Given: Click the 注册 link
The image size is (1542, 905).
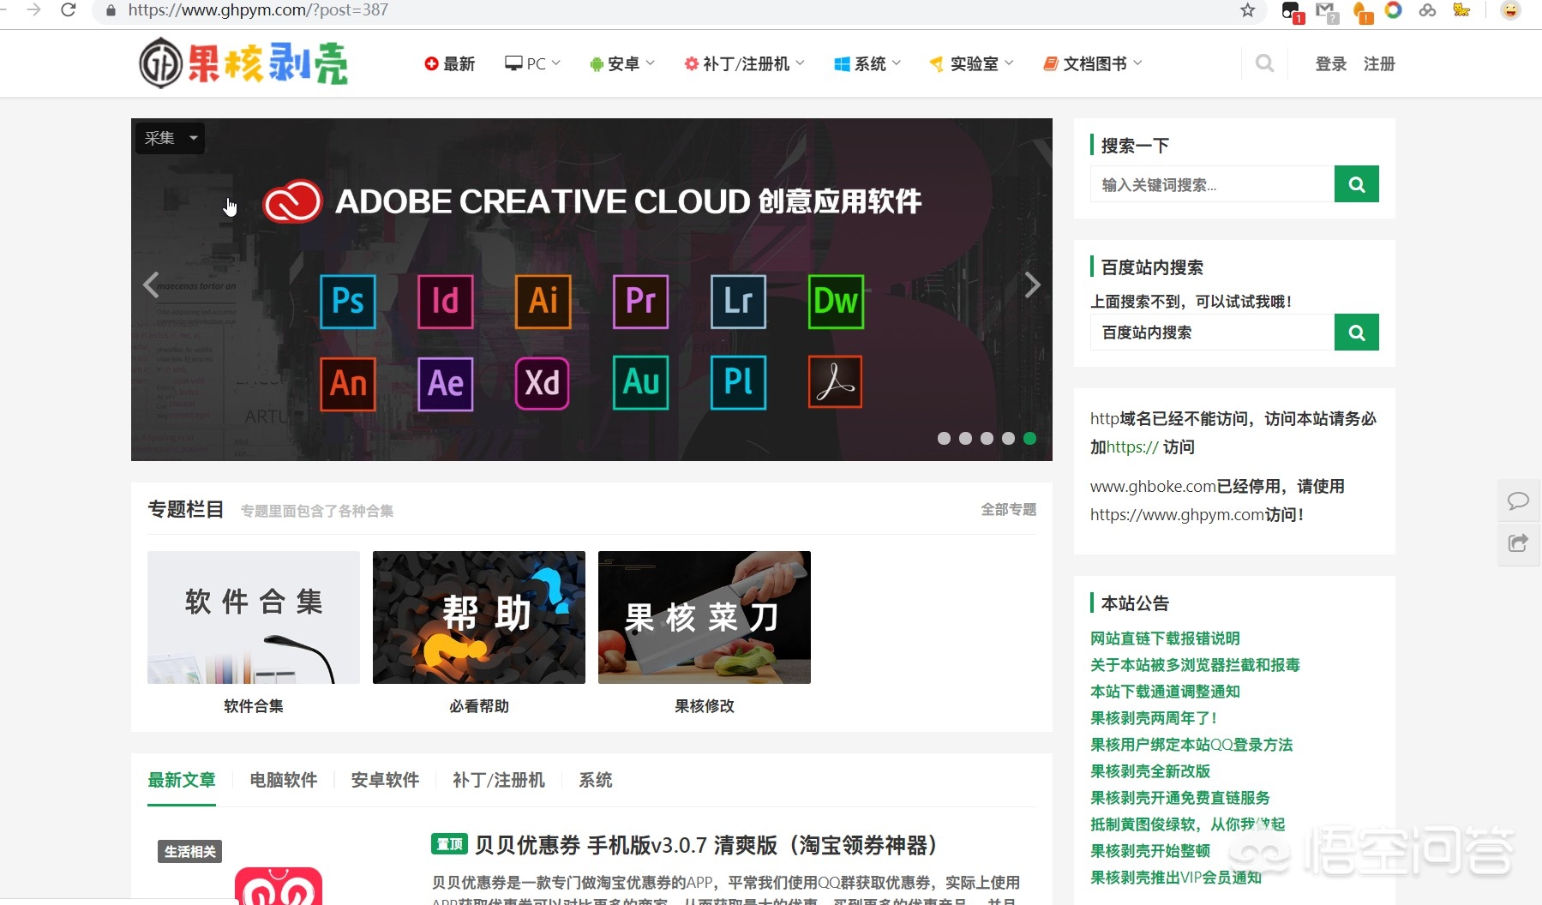Looking at the screenshot, I should [1379, 63].
